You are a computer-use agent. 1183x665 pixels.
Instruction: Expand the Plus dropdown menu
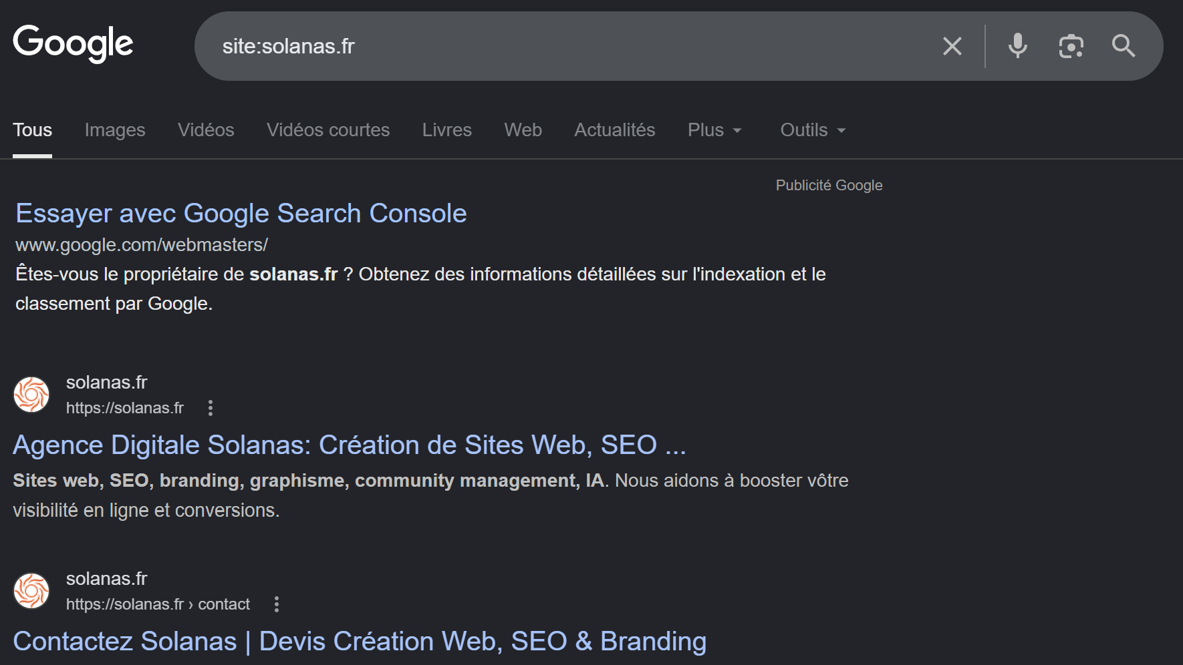[x=714, y=130]
